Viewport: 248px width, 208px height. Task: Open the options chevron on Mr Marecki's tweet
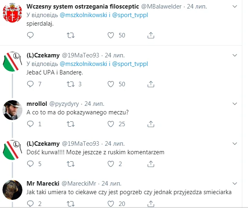[x=235, y=184]
